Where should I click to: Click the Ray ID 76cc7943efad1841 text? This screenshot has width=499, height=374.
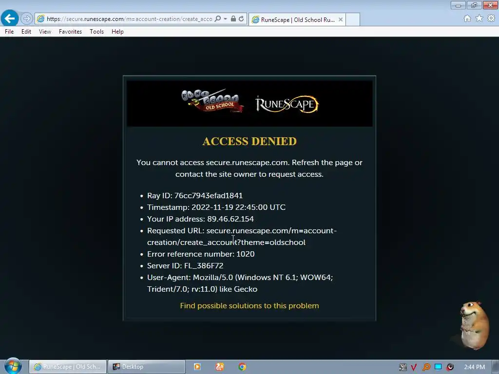tap(195, 196)
